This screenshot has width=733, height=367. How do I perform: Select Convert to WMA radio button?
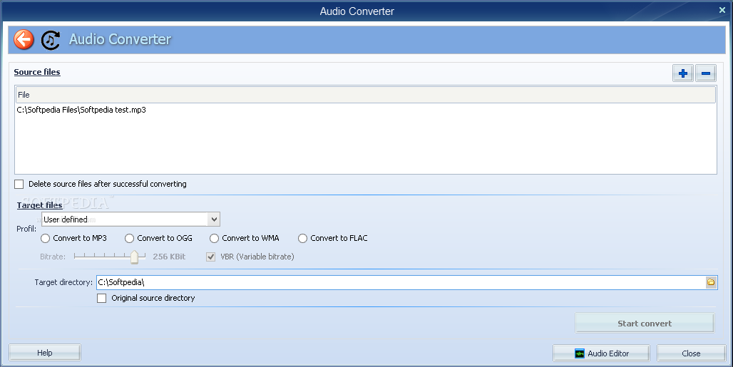click(214, 238)
